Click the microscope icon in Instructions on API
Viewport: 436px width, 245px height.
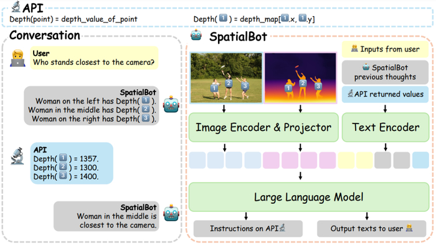coord(282,228)
